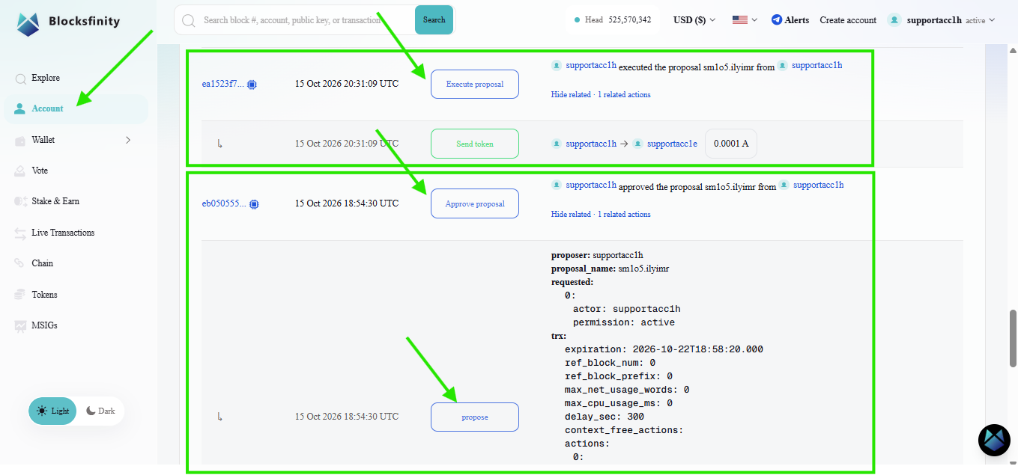Open supportacc1h after 'from' in approved row
Screen dimensions: 1018x475
[x=818, y=185]
